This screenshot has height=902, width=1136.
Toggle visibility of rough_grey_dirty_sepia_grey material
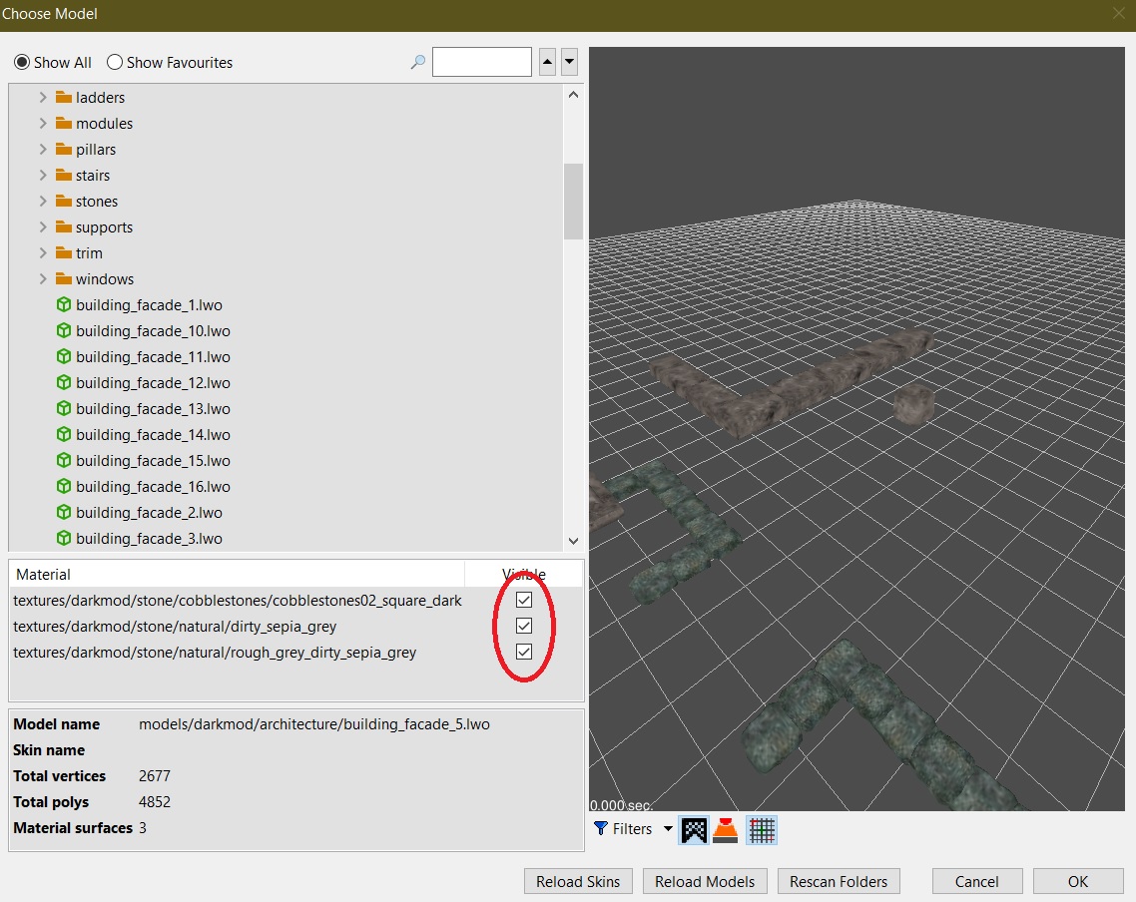(x=524, y=653)
